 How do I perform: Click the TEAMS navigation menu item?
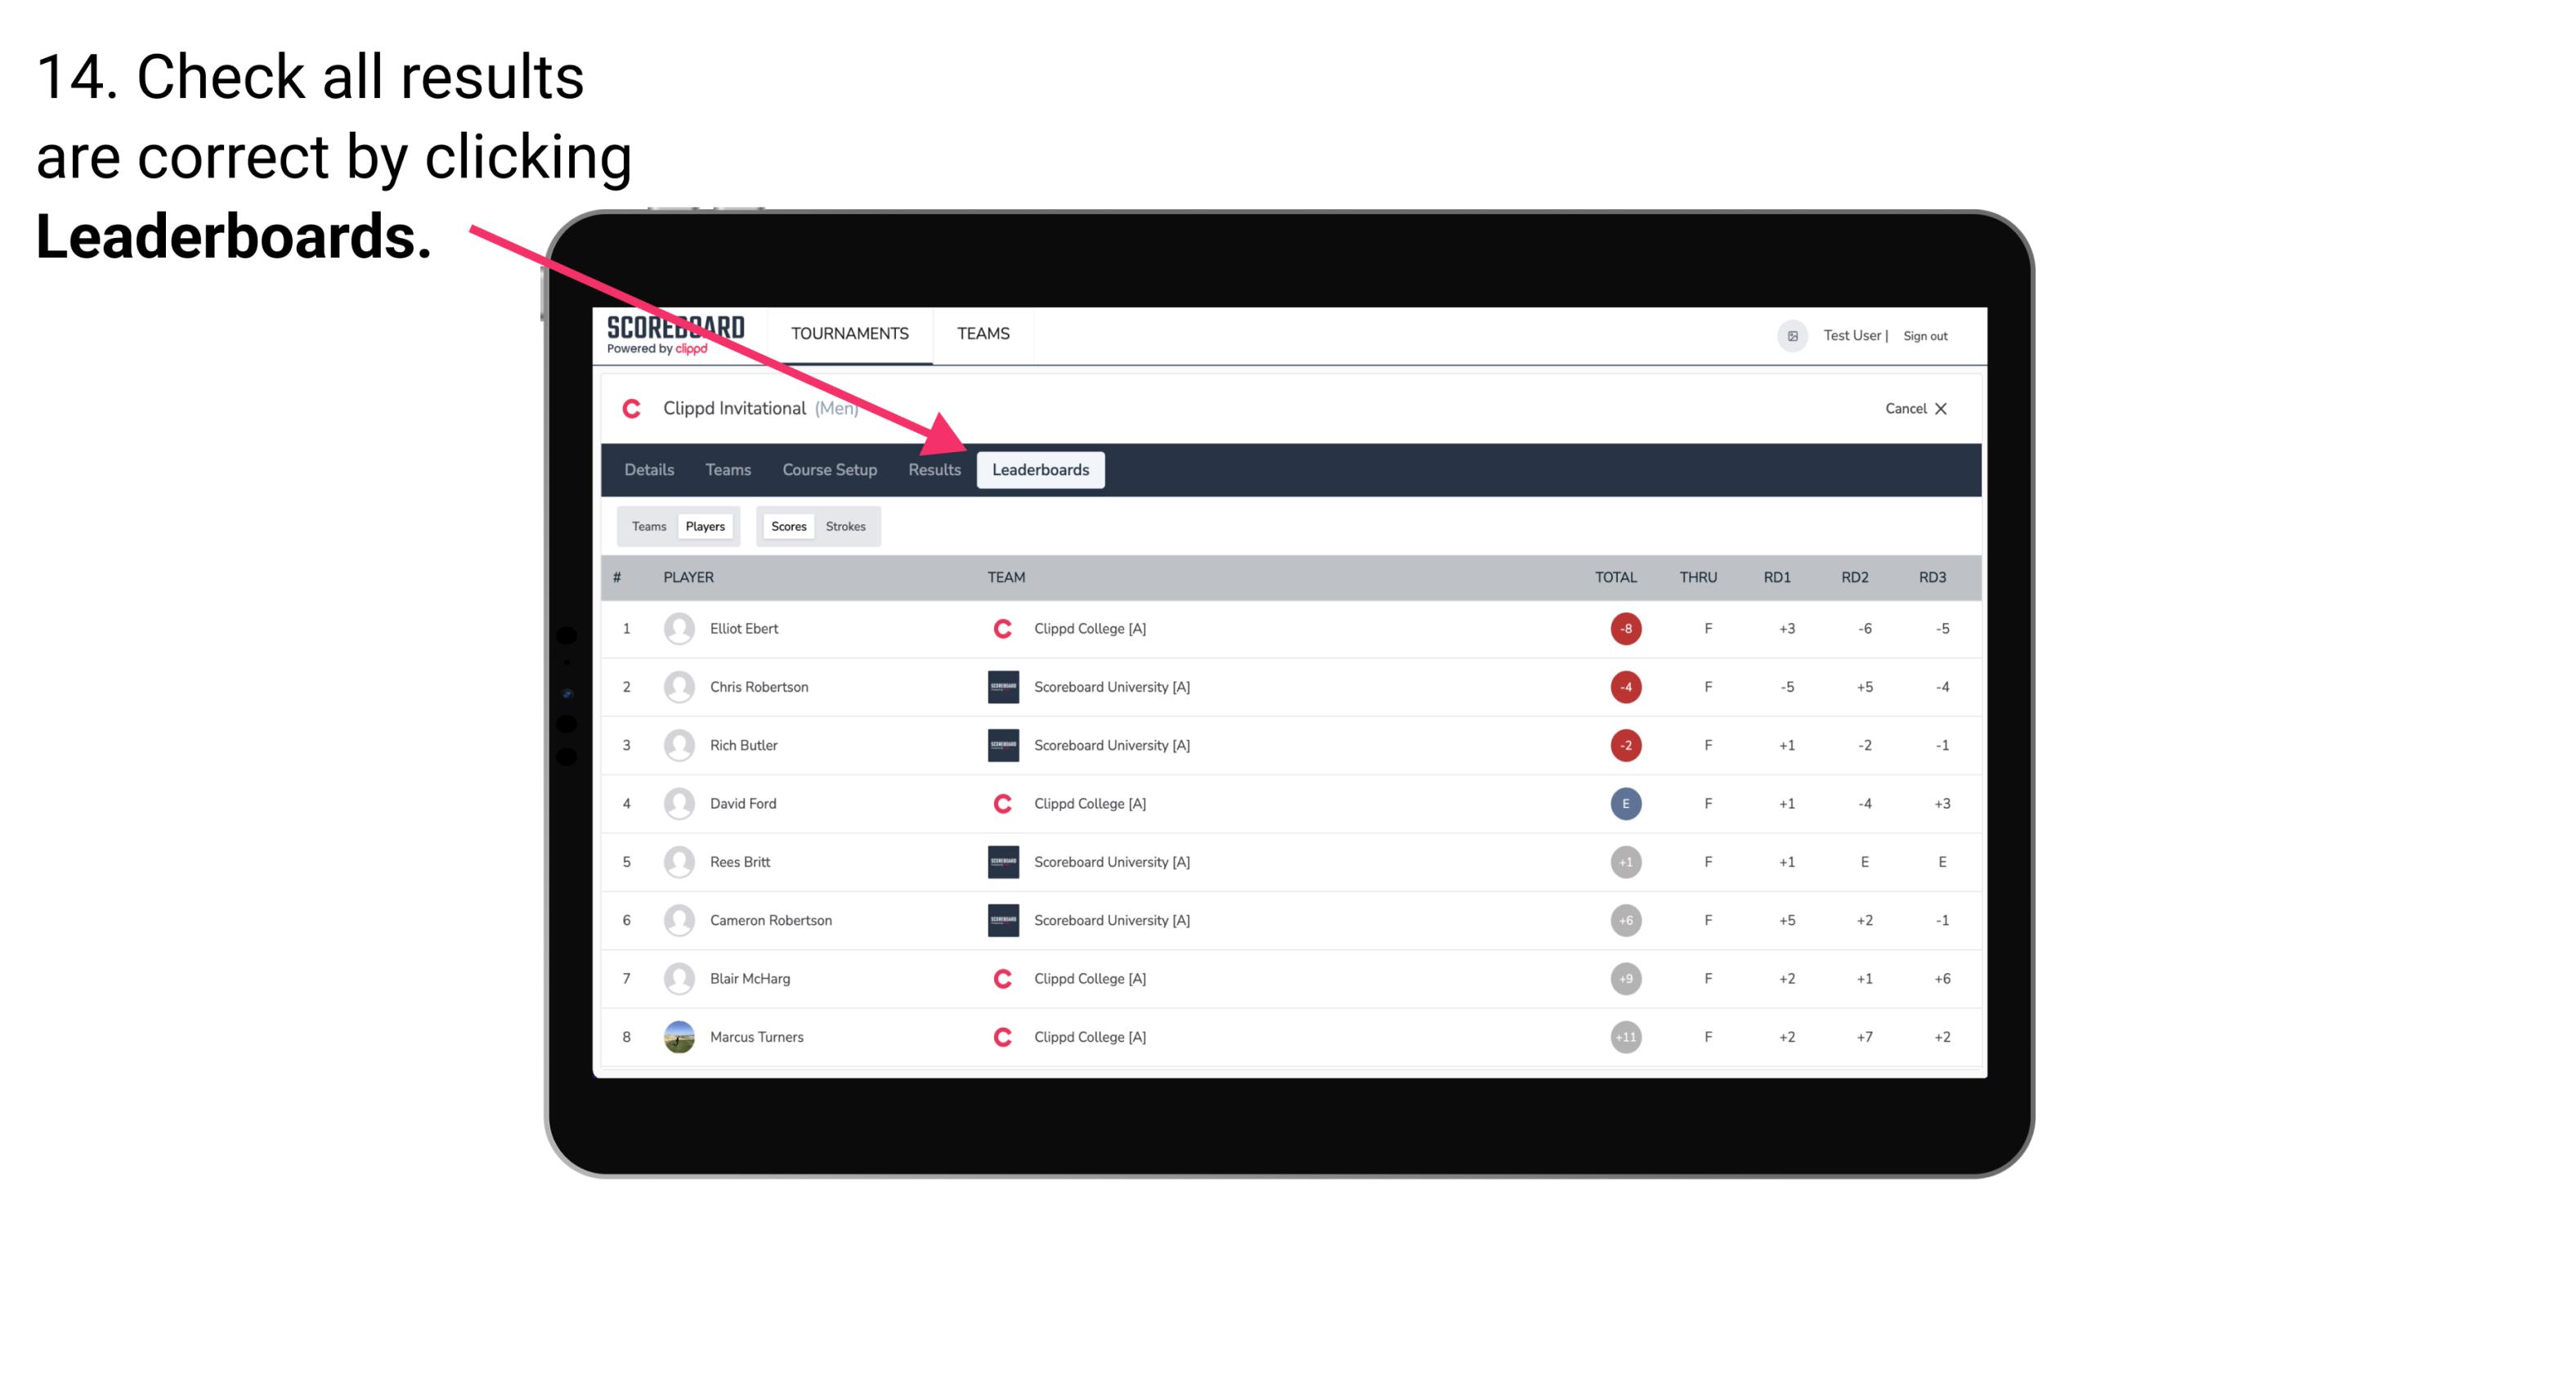click(981, 333)
